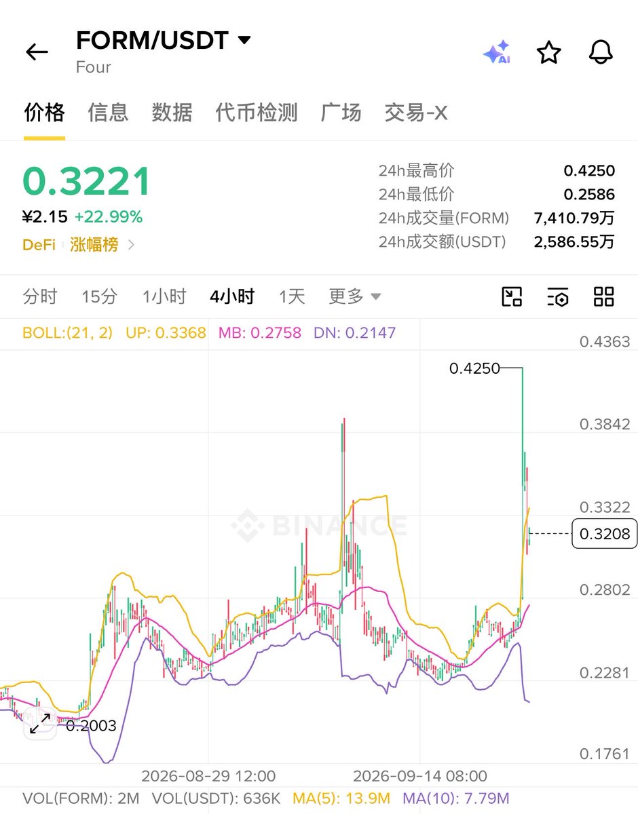This screenshot has width=638, height=814.
Task: Switch to the 价格 tab
Action: pos(44,113)
